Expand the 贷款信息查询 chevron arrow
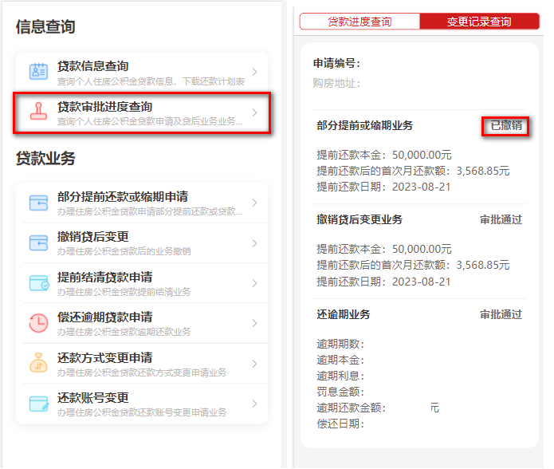The width and height of the screenshot is (554, 469). click(254, 72)
